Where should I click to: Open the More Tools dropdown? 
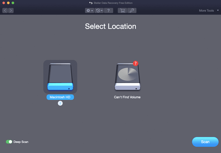coord(209,11)
